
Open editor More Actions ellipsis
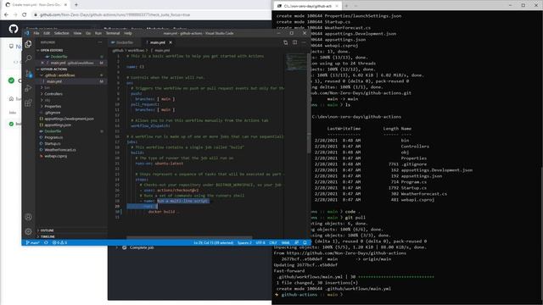point(304,42)
